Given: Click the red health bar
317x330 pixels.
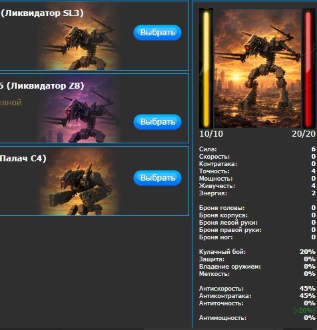Looking at the screenshot, I should pyautogui.click(x=308, y=69).
